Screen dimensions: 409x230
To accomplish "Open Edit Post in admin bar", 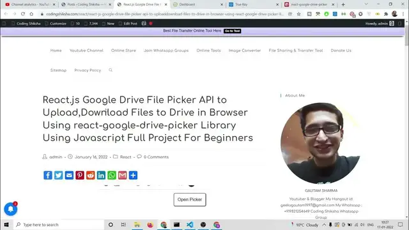I will 128,24.
